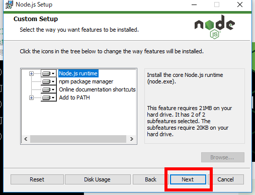This screenshot has height=195, width=255.
Task: Open Node.js runtime feature install dropdown icon
Action: pos(49,73)
